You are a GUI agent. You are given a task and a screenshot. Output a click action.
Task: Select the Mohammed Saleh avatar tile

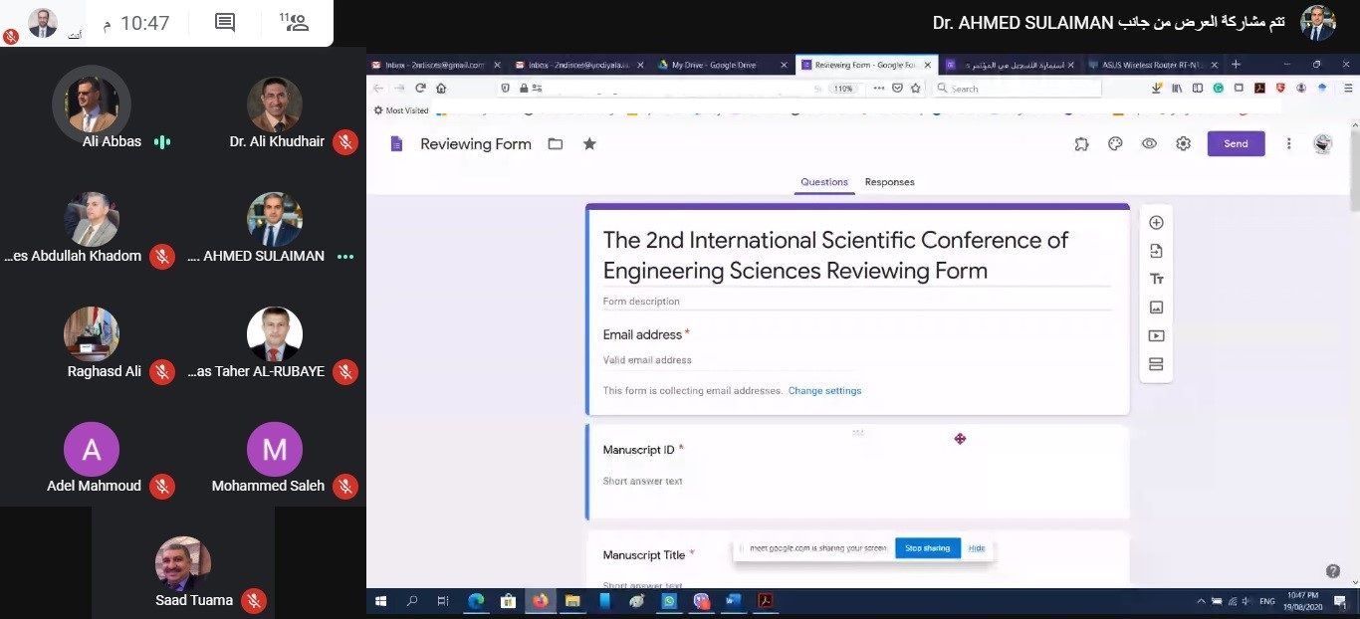275,450
